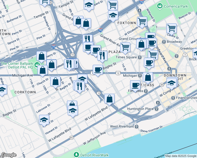Select shopping bag marker above W Lafayette Blvd
Screen dimensions: 197x158
click(110, 98)
